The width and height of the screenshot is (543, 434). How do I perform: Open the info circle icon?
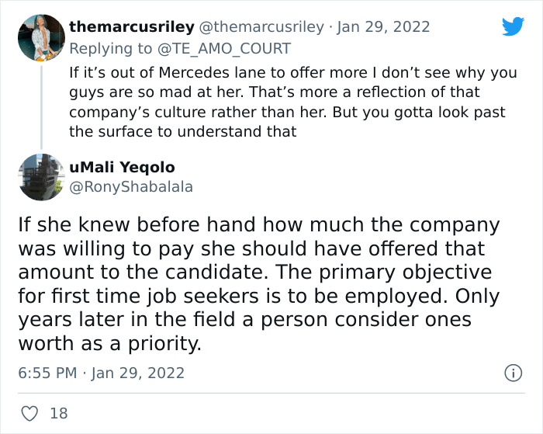click(x=513, y=373)
